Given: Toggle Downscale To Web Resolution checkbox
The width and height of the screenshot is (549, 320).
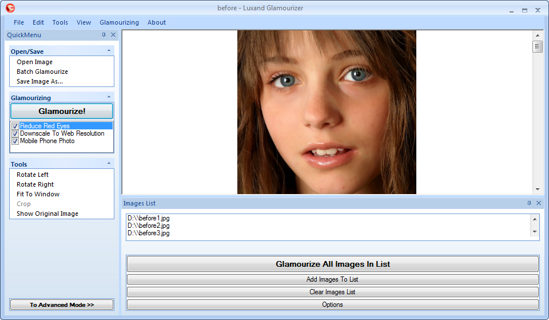Looking at the screenshot, I should (x=15, y=133).
